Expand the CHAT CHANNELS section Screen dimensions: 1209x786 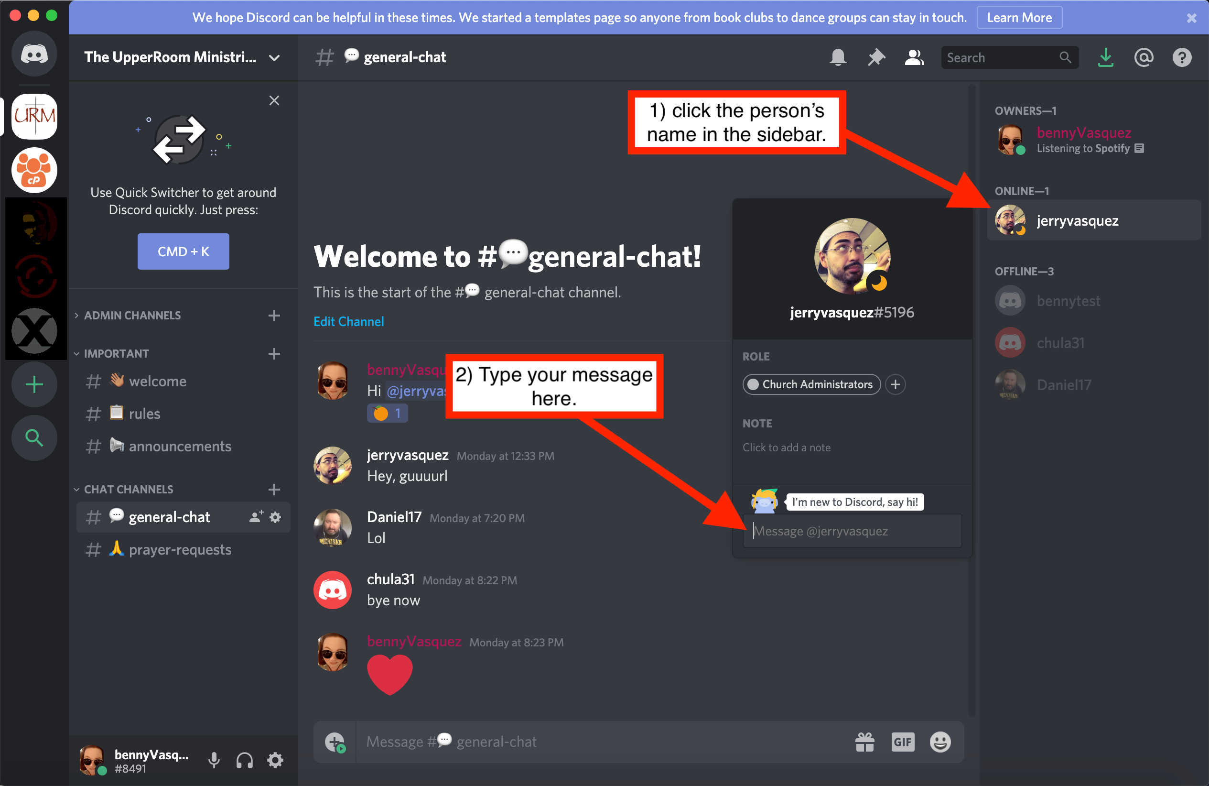(130, 488)
